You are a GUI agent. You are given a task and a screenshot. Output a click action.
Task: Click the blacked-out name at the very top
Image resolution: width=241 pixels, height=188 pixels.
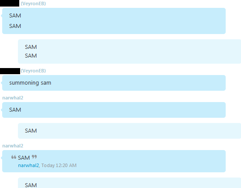pos(10,3)
